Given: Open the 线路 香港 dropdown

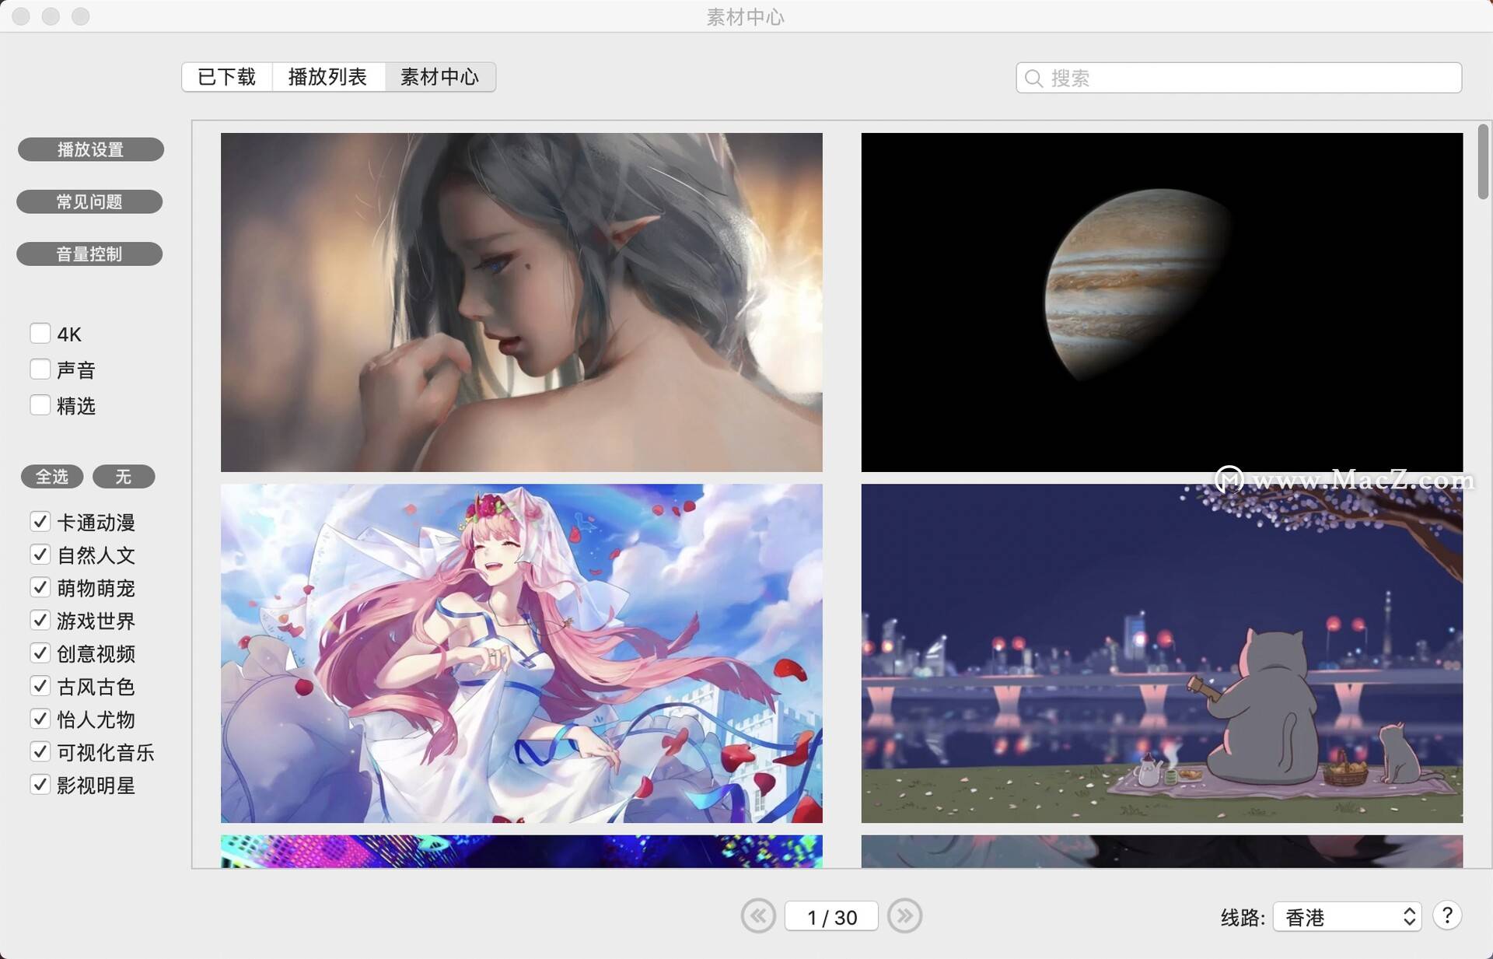Looking at the screenshot, I should point(1347,917).
